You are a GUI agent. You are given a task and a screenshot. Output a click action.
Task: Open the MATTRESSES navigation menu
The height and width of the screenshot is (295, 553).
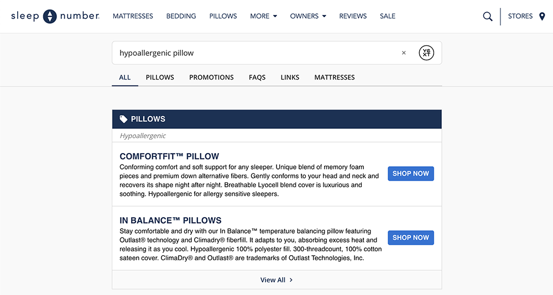coord(133,17)
